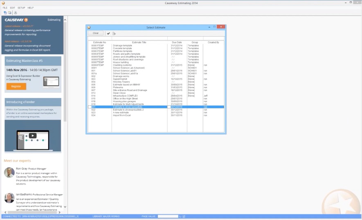Click the sidebar horizontal scroll right arrow
The image size is (362, 220).
59,212
